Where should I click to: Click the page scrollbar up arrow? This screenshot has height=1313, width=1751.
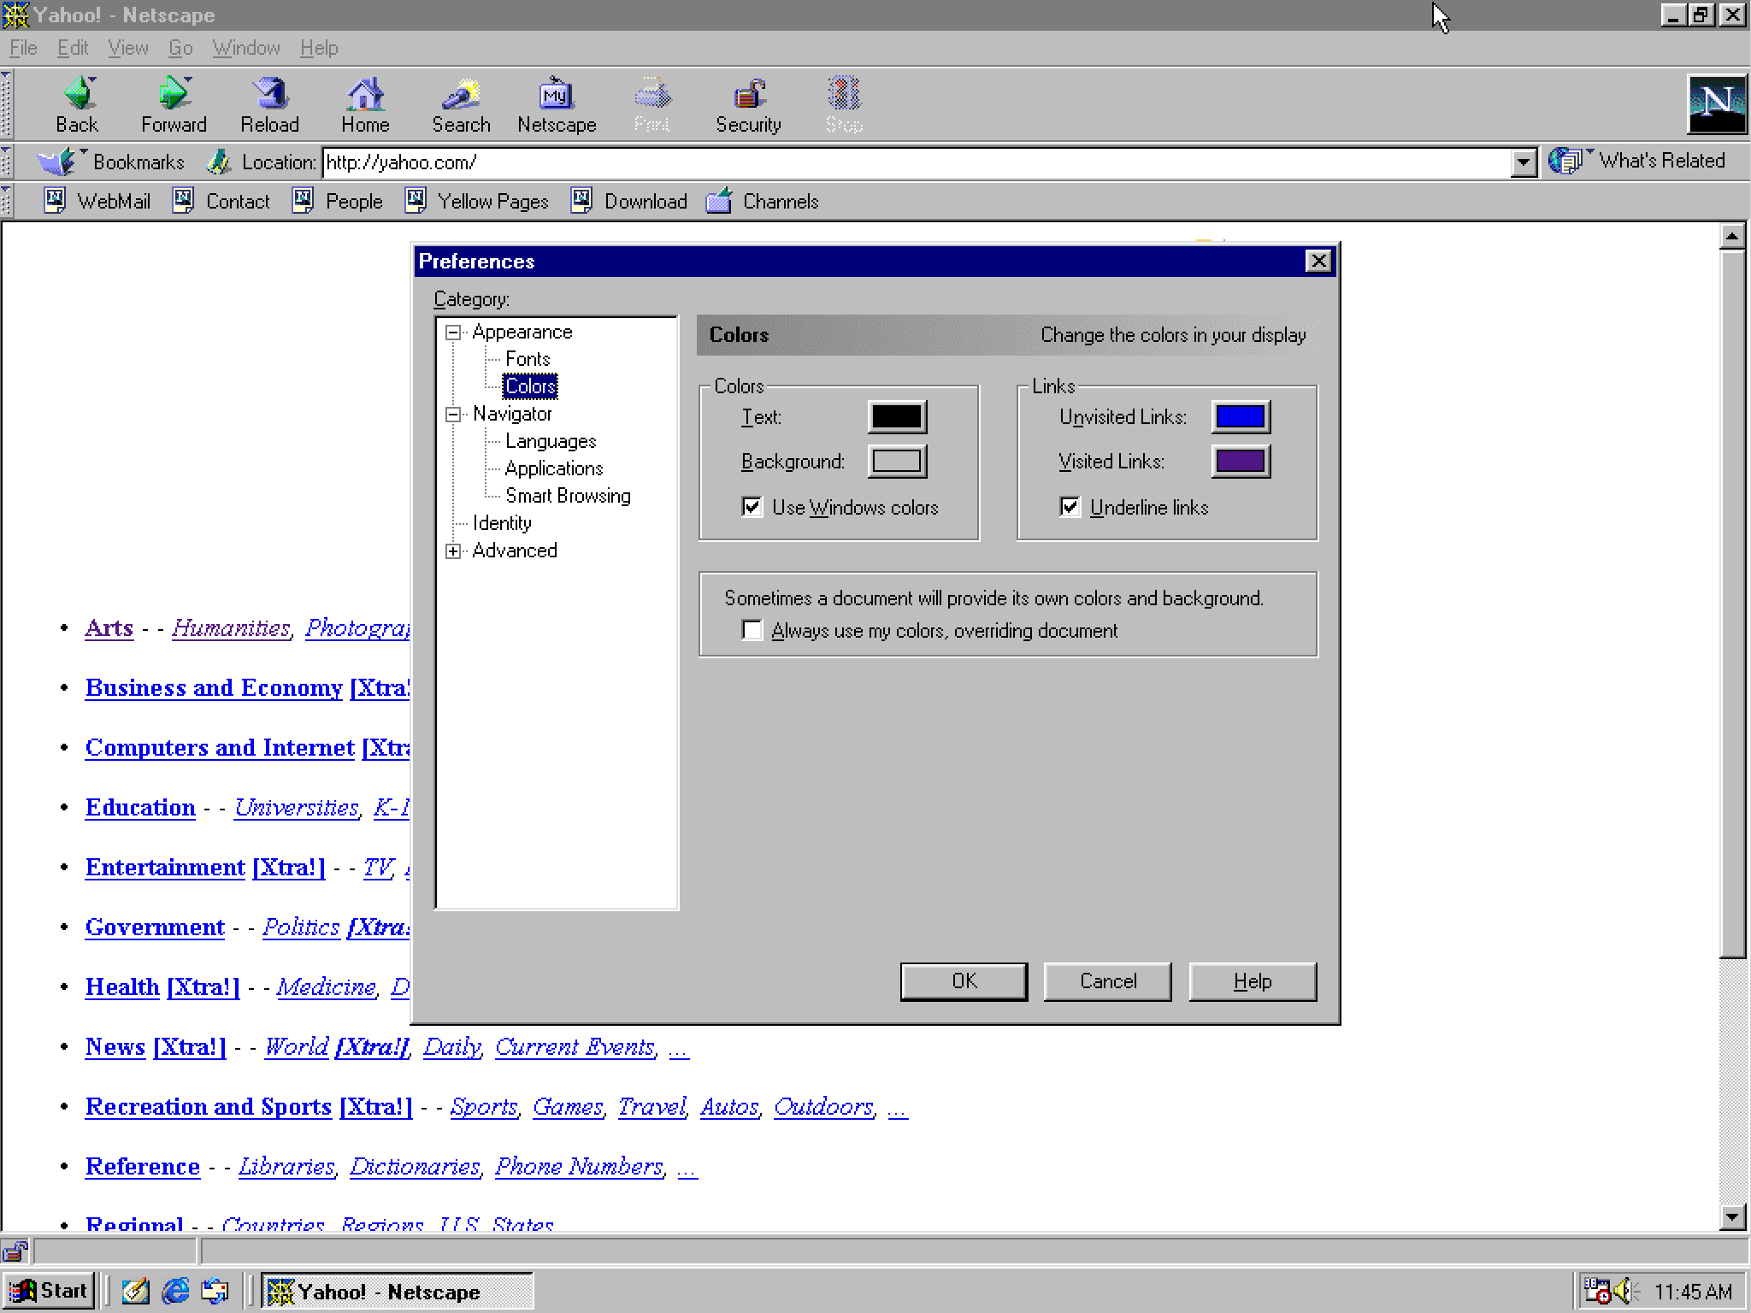1732,236
